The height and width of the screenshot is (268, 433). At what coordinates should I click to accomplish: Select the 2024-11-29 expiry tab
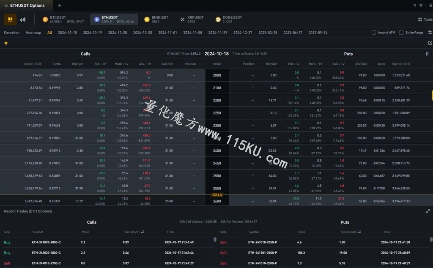pos(218,32)
